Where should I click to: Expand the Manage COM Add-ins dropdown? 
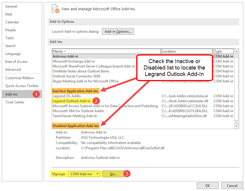point(97,174)
